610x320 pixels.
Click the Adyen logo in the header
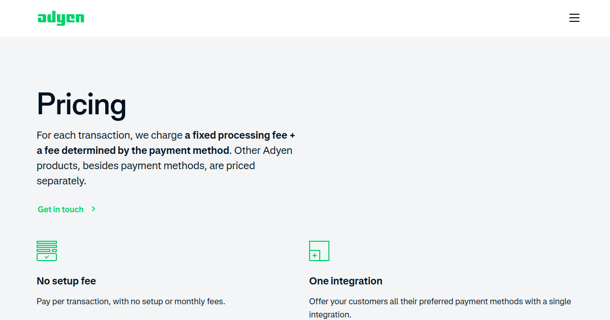pyautogui.click(x=61, y=18)
